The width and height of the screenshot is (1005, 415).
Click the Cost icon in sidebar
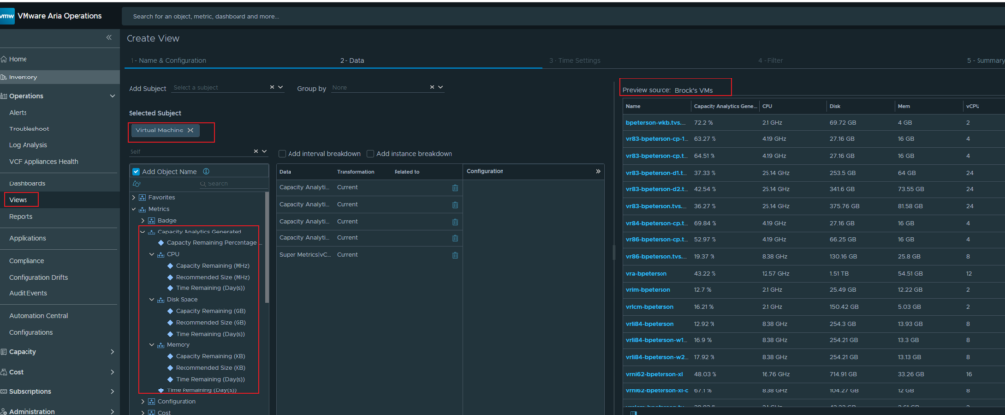pos(4,372)
